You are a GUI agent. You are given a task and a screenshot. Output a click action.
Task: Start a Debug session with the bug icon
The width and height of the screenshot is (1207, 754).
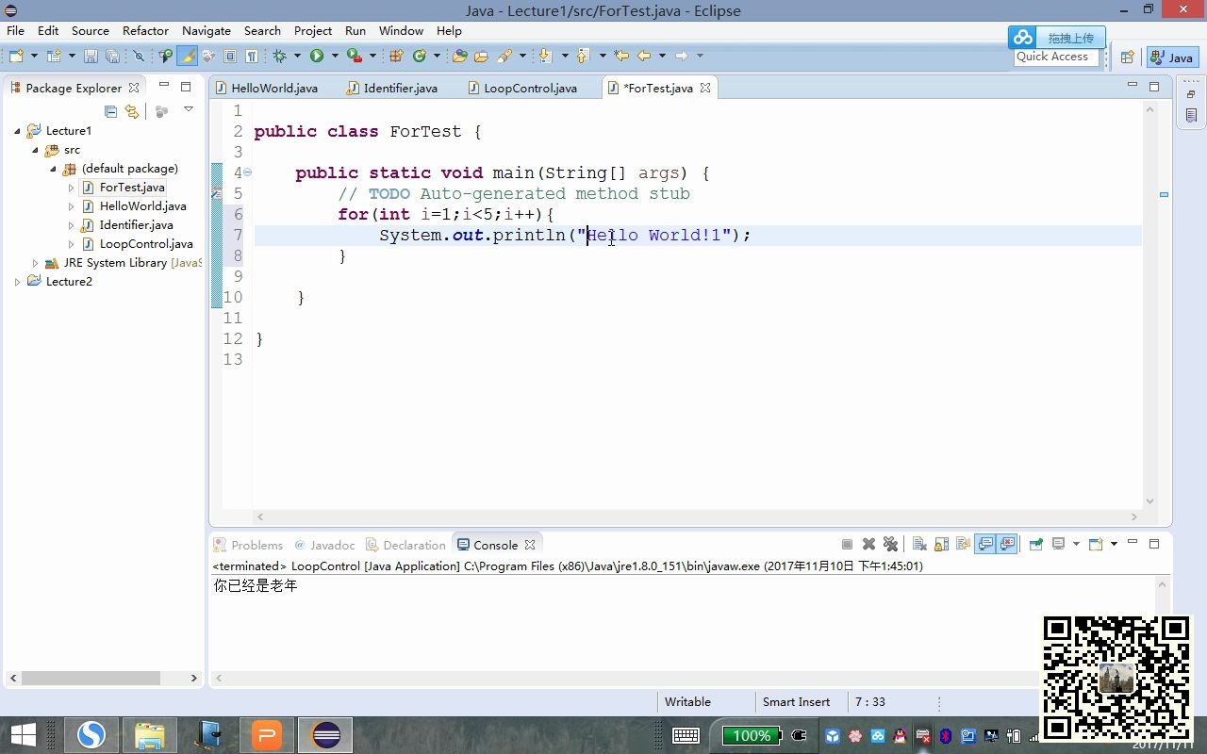click(278, 56)
